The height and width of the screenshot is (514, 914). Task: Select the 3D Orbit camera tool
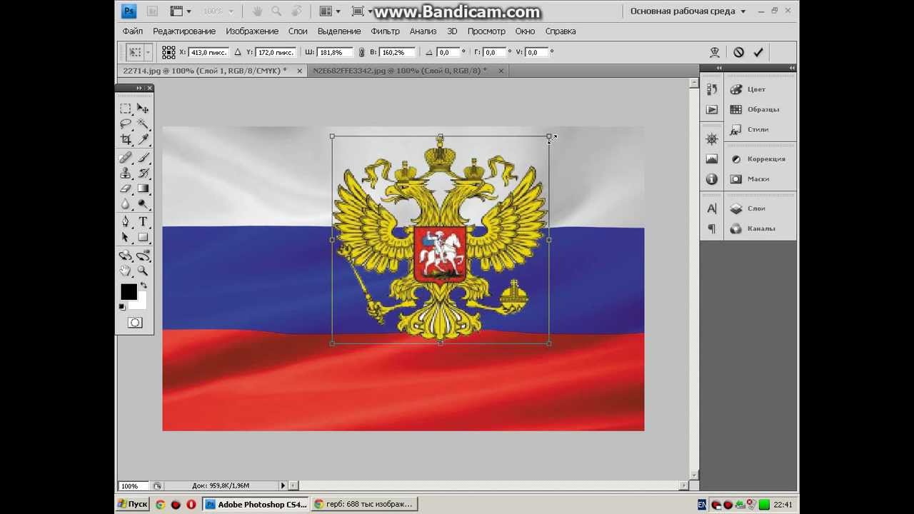[143, 256]
